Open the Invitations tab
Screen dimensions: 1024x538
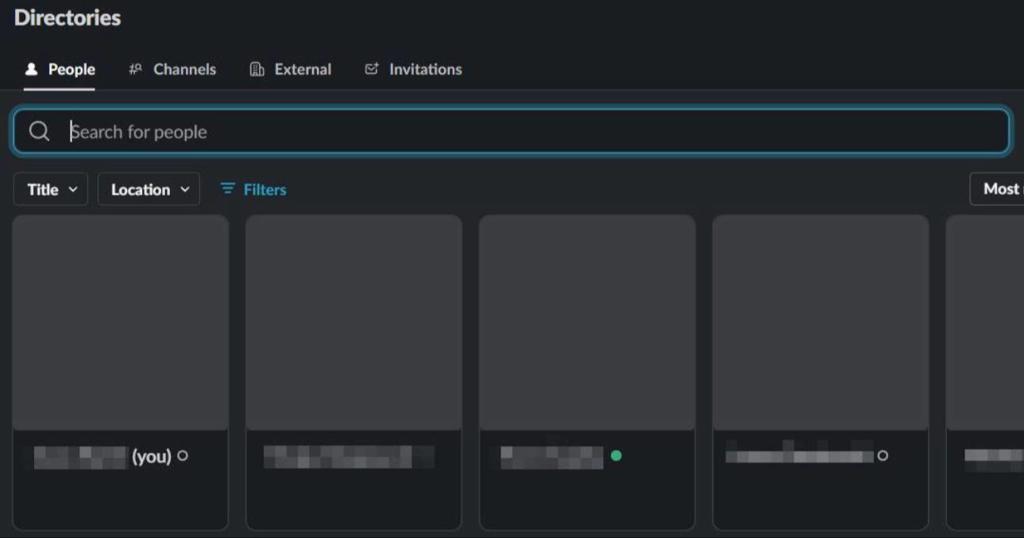(425, 69)
